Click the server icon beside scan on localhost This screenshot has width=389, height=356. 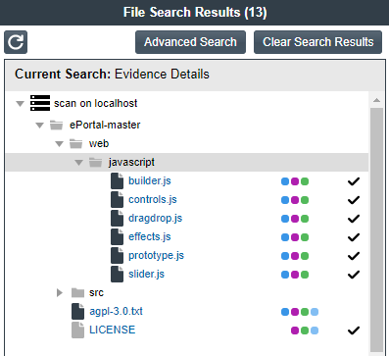click(40, 103)
